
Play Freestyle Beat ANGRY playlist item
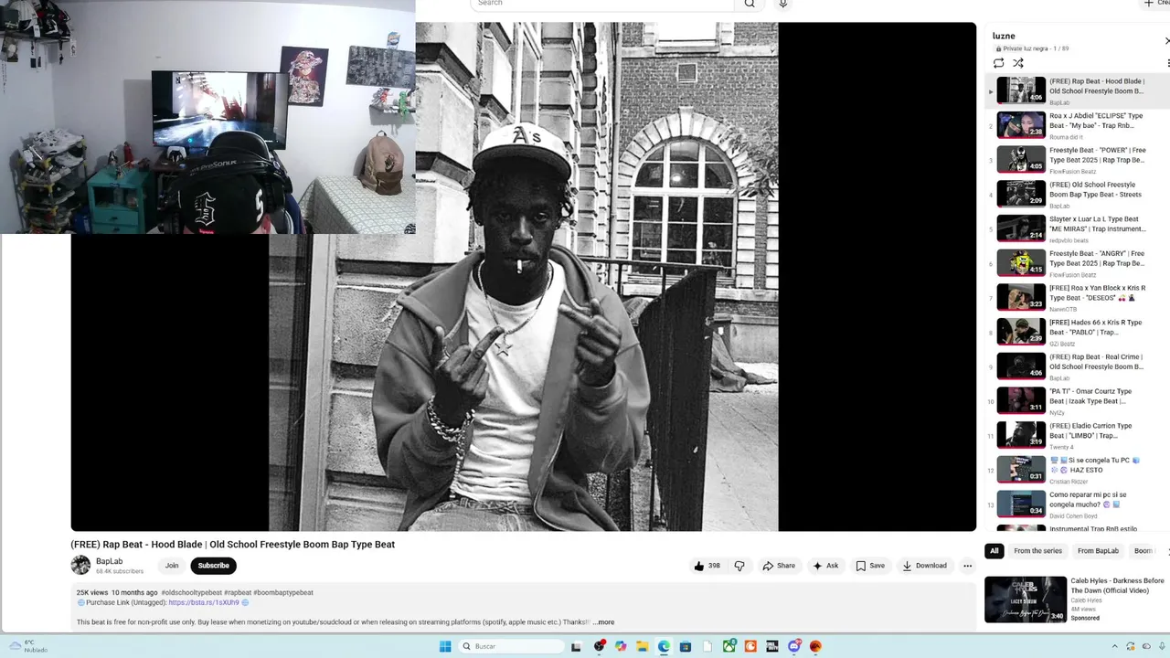[1077, 263]
